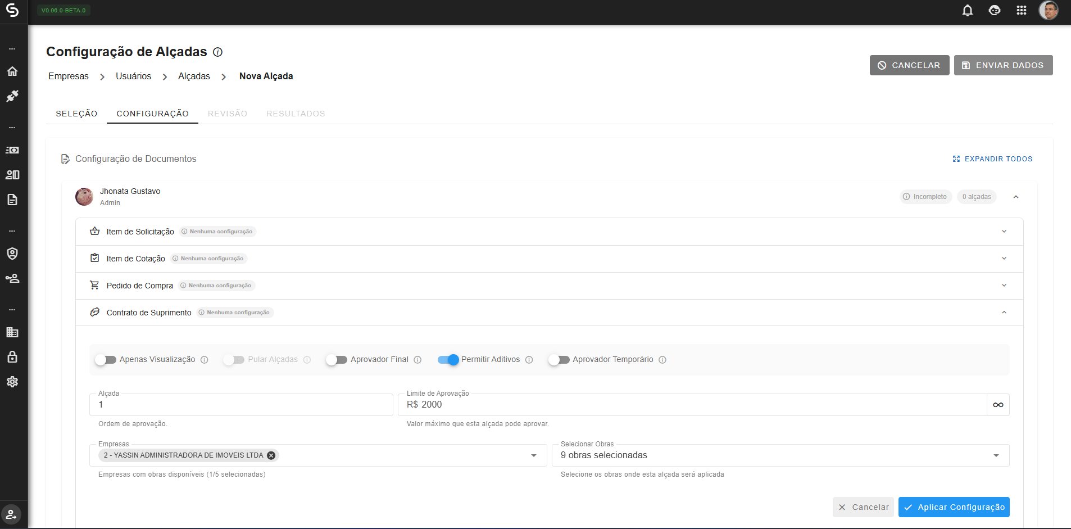Image resolution: width=1071 pixels, height=529 pixels.
Task: Open the lock security sidebar icon
Action: 12,357
